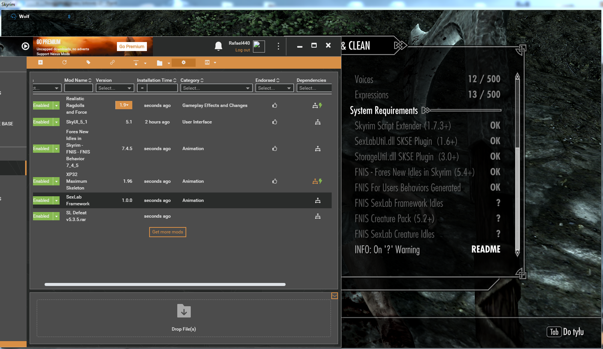Select INFO: On '?' Warning entry
This screenshot has width=603, height=349.
point(428,249)
